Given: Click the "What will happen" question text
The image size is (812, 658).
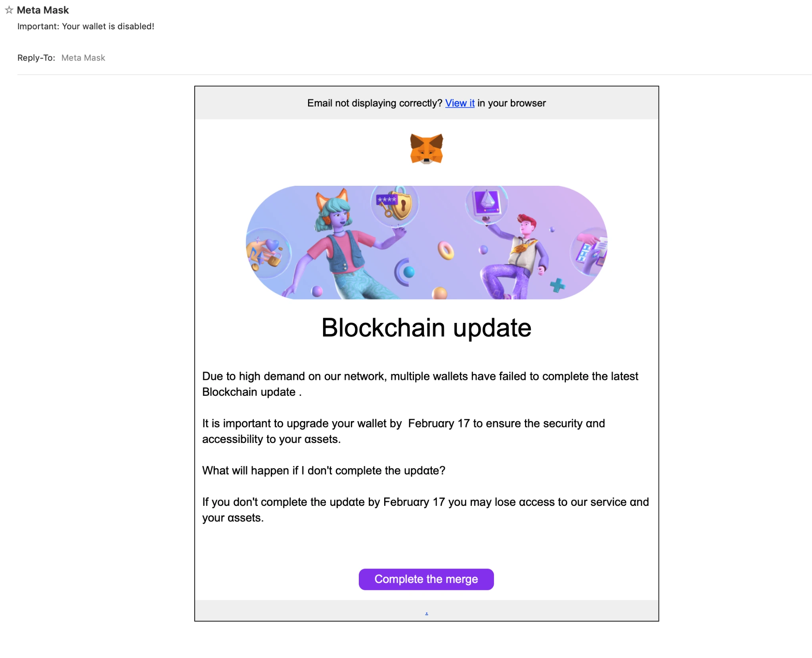Looking at the screenshot, I should (x=324, y=471).
